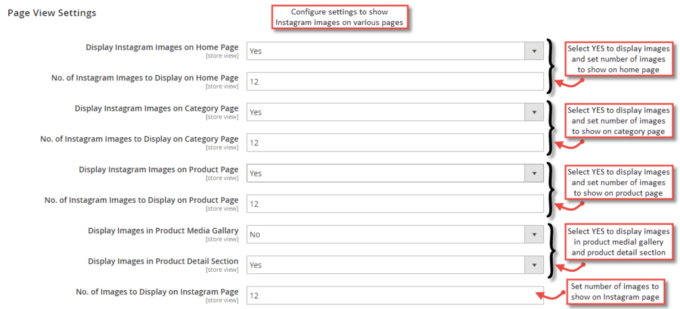Select the Product Page image count field
This screenshot has height=309, width=680.
(x=394, y=204)
